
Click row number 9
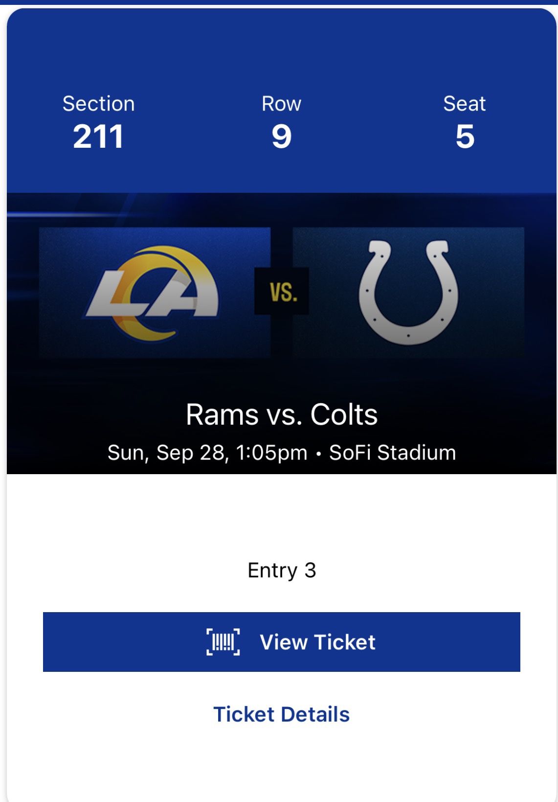tap(282, 136)
